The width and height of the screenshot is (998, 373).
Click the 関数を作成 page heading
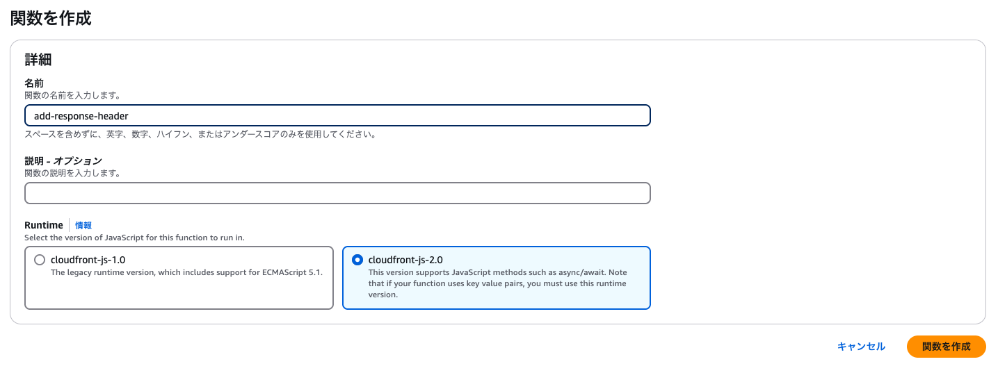51,18
